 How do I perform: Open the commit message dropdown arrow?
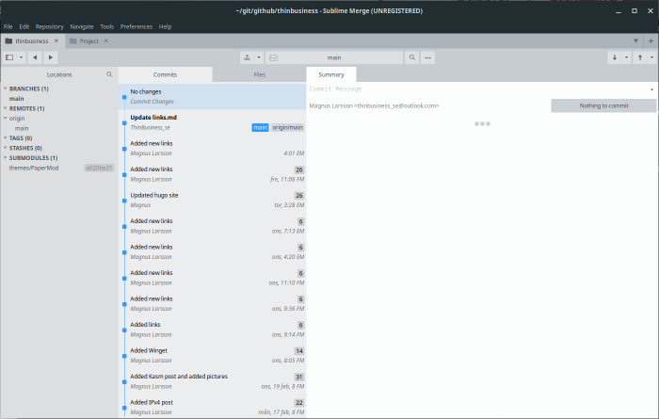pos(651,89)
